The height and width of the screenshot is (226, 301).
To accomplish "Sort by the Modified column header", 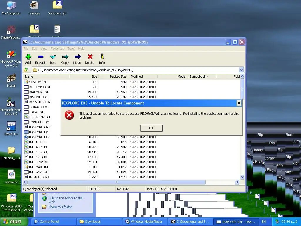I will [143, 77].
